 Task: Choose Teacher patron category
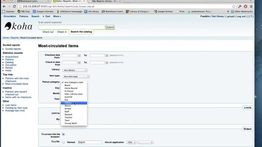74,118
